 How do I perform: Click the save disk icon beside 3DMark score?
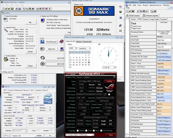tap(120, 12)
